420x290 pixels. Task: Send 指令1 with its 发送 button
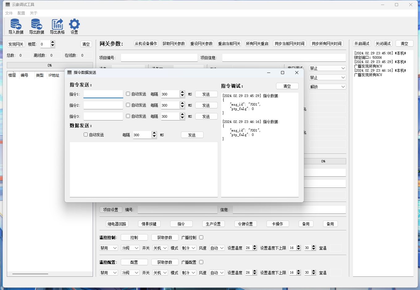pyautogui.click(x=206, y=94)
